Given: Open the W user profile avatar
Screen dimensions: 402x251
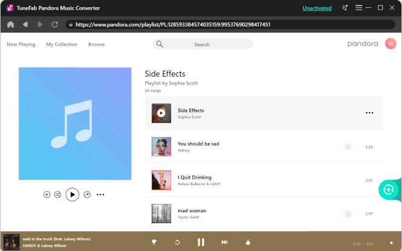Looking at the screenshot, I should coord(391,43).
